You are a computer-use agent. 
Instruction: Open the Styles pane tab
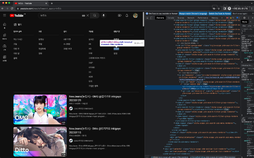point(245,22)
